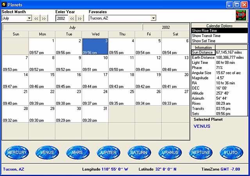The height and width of the screenshot is (176, 250).
Task: Choose the Pluto planet button
Action: click(x=231, y=153)
